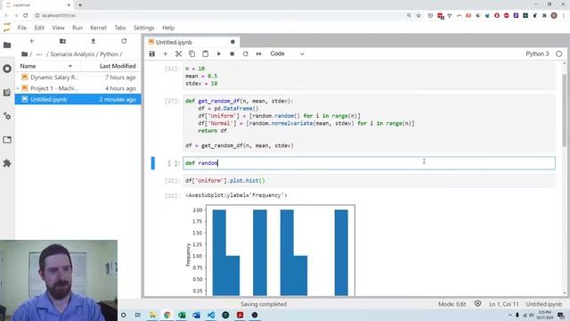Expand the ellipsis breadcrumb
570x321 pixels.
coord(39,54)
